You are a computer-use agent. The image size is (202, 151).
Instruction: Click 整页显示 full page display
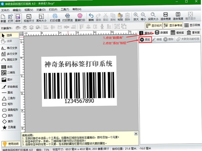[x=191, y=16]
